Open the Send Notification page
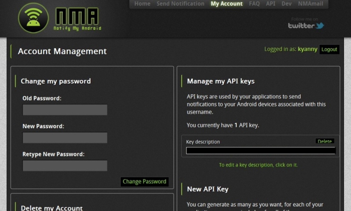Image resolution: width=351 pixels, height=211 pixels. pyautogui.click(x=180, y=4)
